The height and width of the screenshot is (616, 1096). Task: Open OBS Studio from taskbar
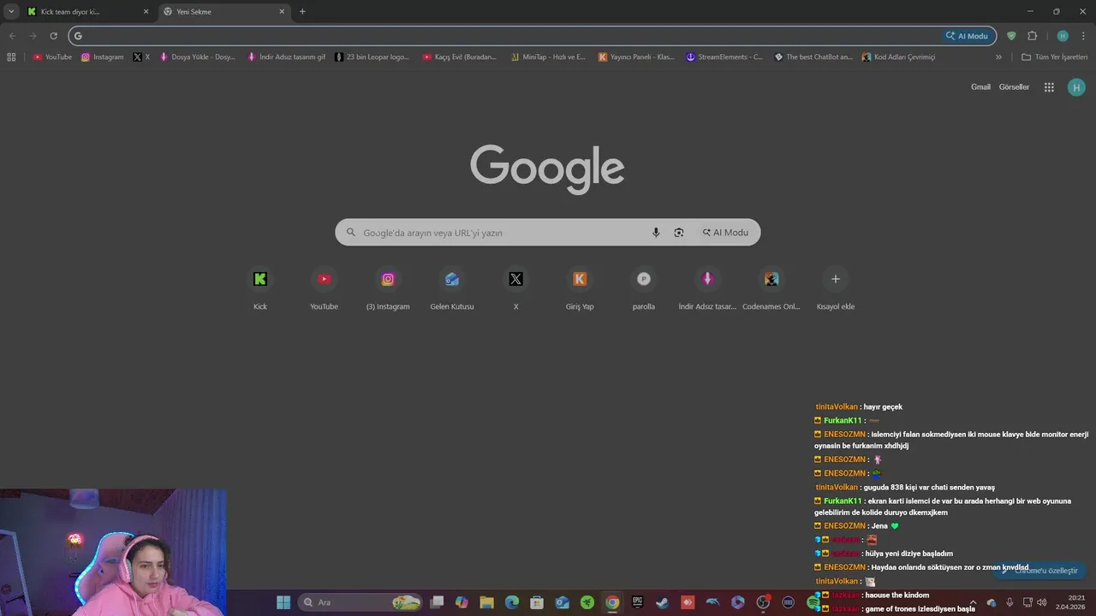[763, 602]
